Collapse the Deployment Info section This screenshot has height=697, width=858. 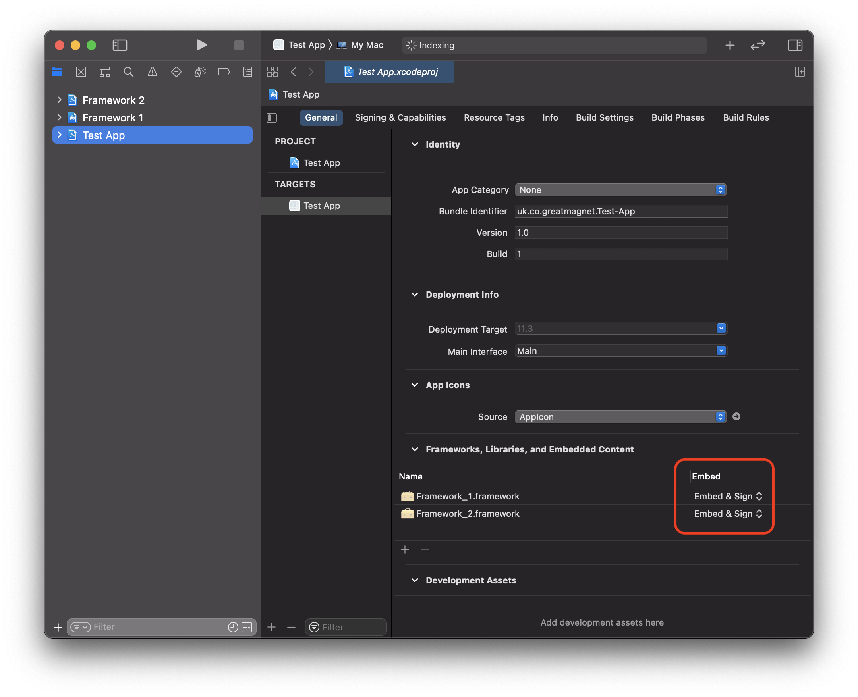pyautogui.click(x=415, y=294)
